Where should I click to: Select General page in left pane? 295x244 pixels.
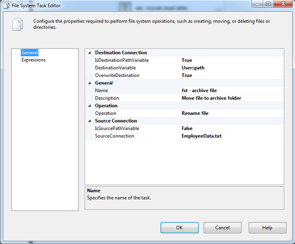tap(29, 53)
